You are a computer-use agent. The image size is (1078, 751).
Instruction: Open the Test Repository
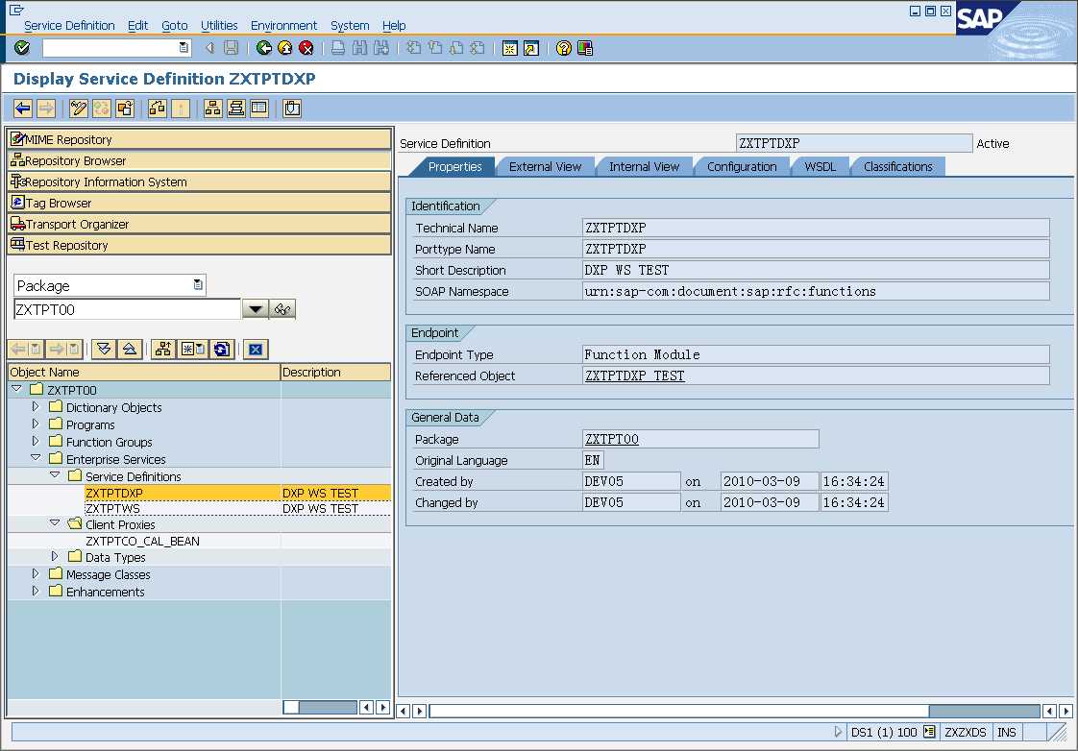pyautogui.click(x=200, y=245)
